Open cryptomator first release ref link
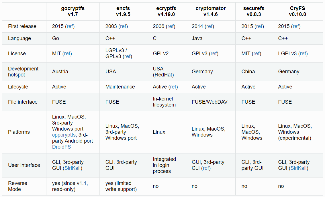325x197 pixels. (210, 26)
